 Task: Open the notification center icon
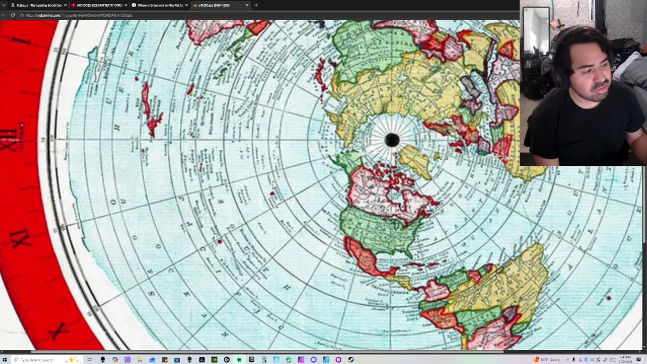pyautogui.click(x=638, y=359)
